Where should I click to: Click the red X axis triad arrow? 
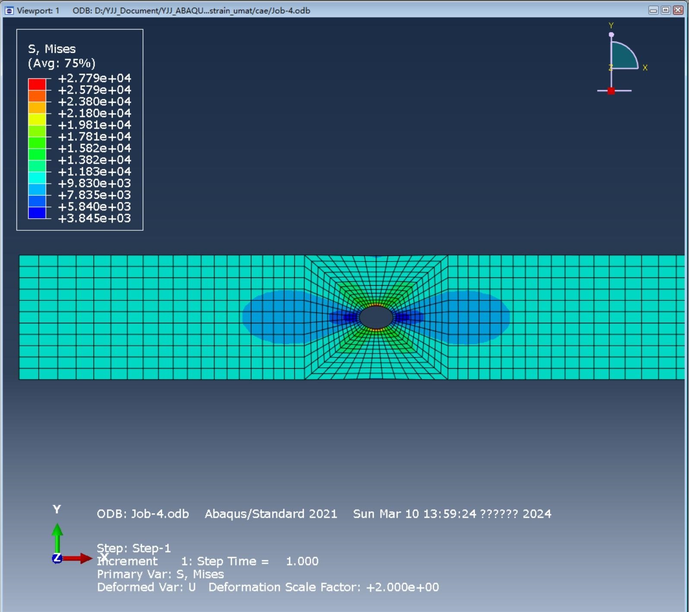[x=78, y=558]
